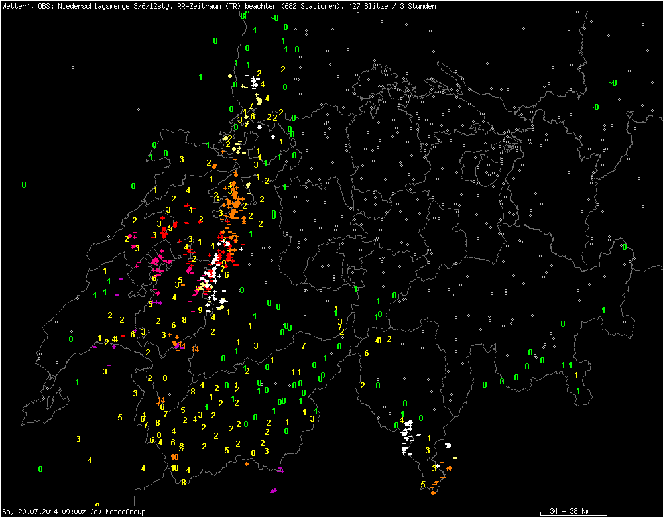Image resolution: width=663 pixels, height=517 pixels.
Task: Click the yellow circle marker above the timestamp
Action: tap(97, 505)
